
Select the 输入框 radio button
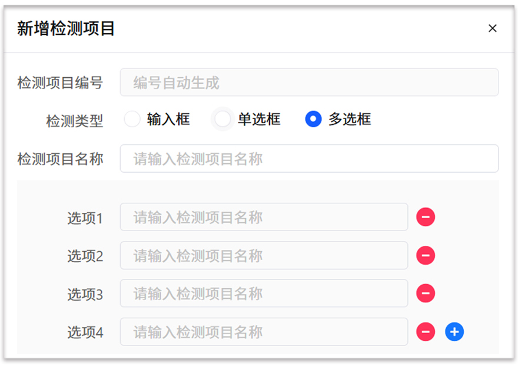(132, 119)
